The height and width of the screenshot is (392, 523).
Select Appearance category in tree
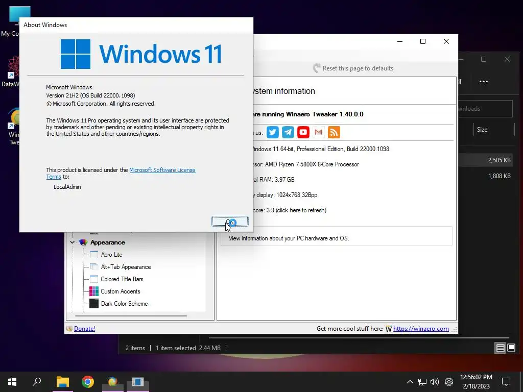pos(107,242)
